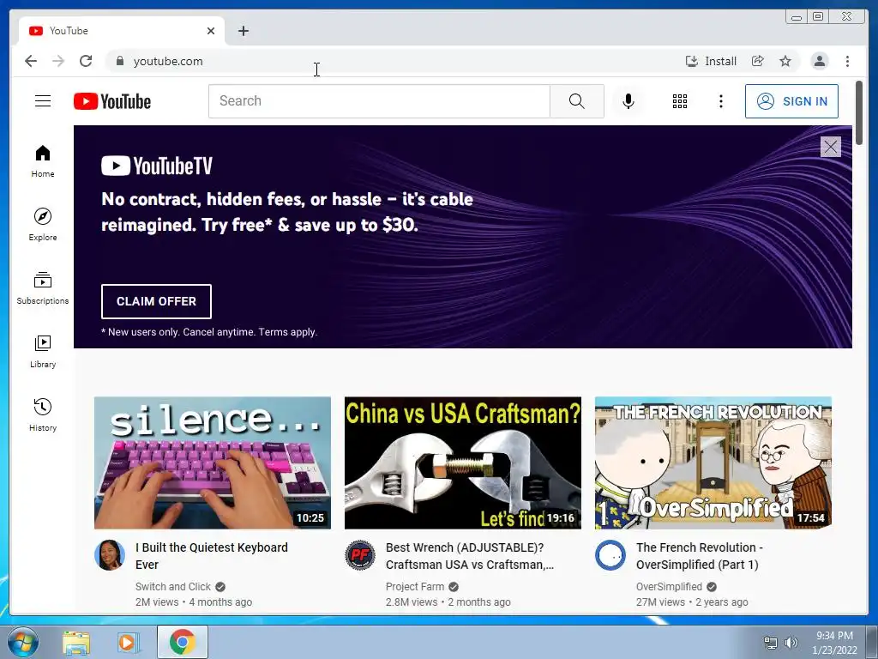Viewport: 878px width, 659px height.
Task: Open the French Revolution video thumbnail
Action: (x=713, y=463)
